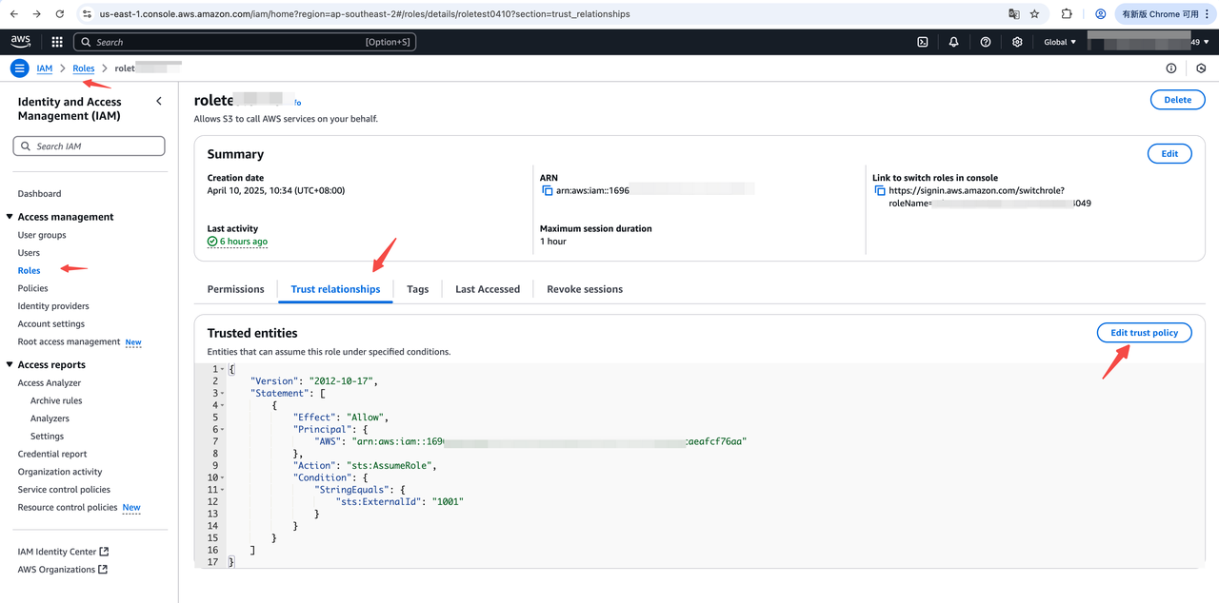Fold the Statement array in JSON

pyautogui.click(x=222, y=393)
